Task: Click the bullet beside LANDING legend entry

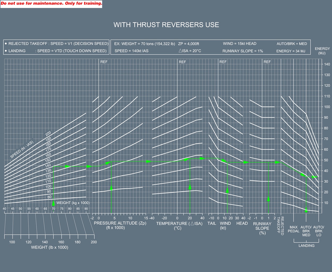Action: pyautogui.click(x=6, y=51)
